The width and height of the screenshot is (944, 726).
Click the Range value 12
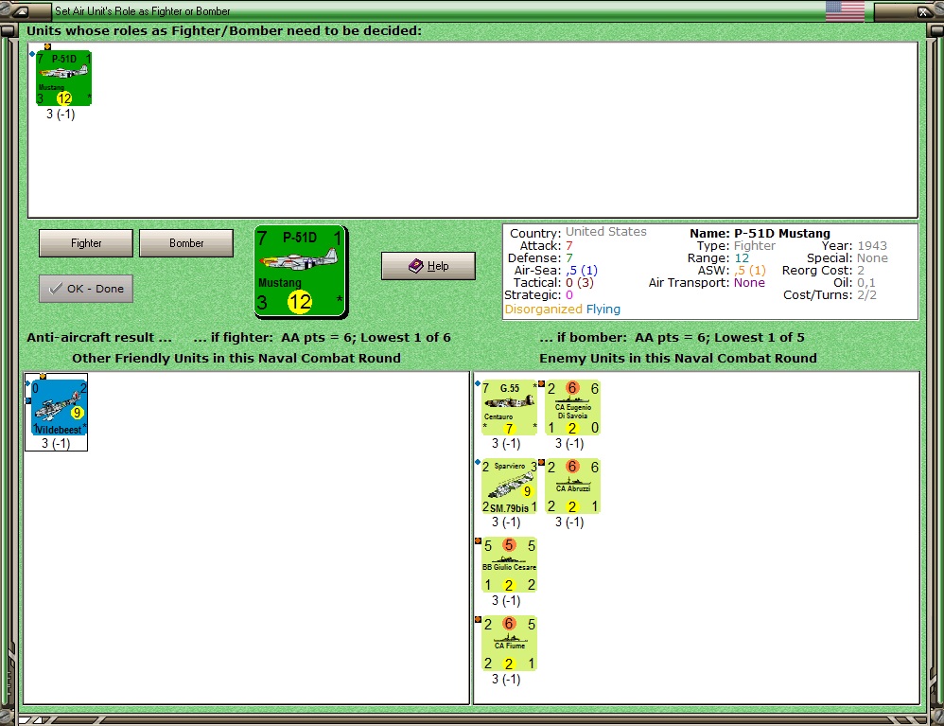coord(742,257)
